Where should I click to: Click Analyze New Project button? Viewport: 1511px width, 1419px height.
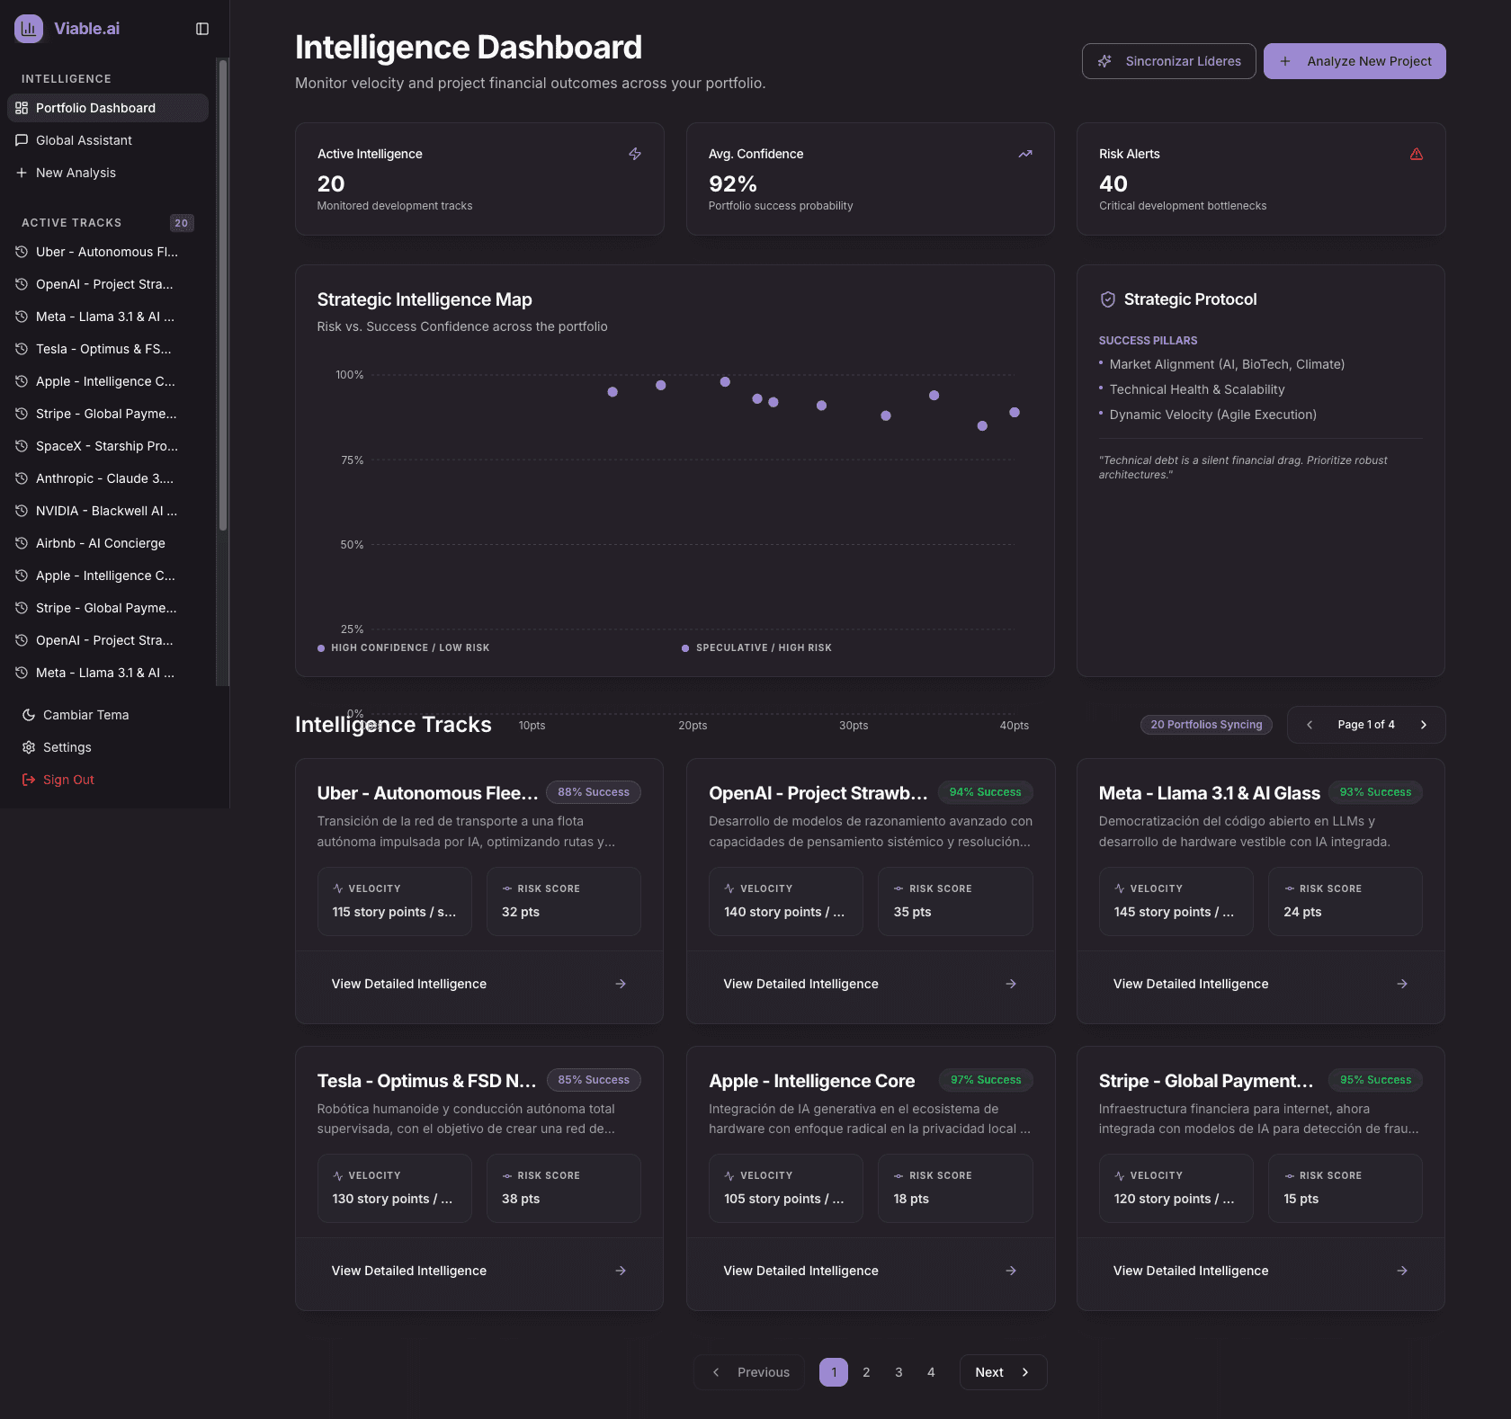tap(1355, 61)
